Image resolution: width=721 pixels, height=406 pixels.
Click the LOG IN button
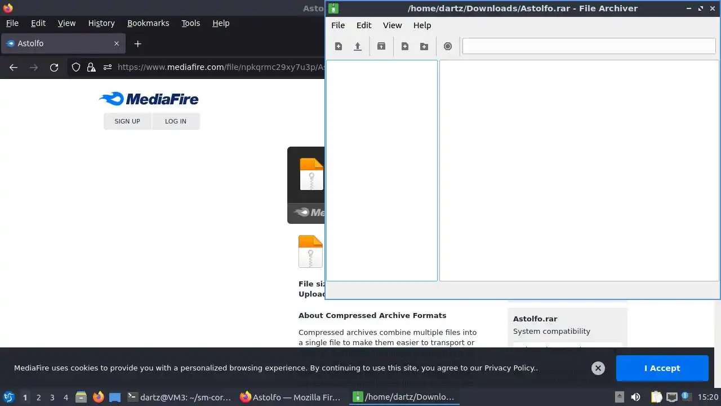[176, 121]
